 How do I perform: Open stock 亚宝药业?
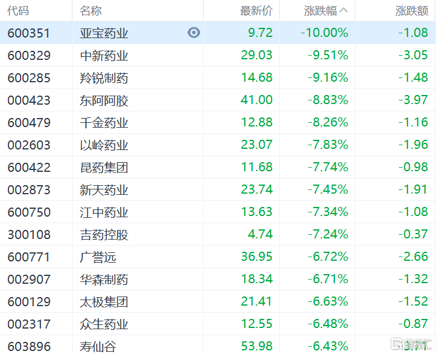pyautogui.click(x=104, y=33)
